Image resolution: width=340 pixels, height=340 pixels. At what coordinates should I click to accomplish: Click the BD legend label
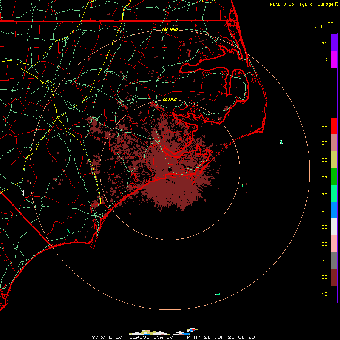point(324,160)
